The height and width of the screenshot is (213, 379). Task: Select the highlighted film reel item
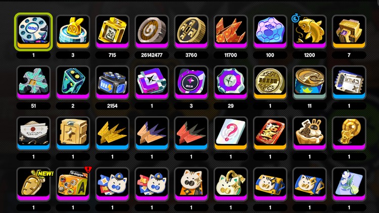click(x=33, y=32)
